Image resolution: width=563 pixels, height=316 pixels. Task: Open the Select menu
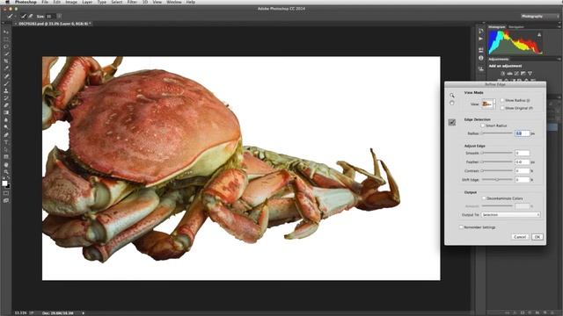117,2
